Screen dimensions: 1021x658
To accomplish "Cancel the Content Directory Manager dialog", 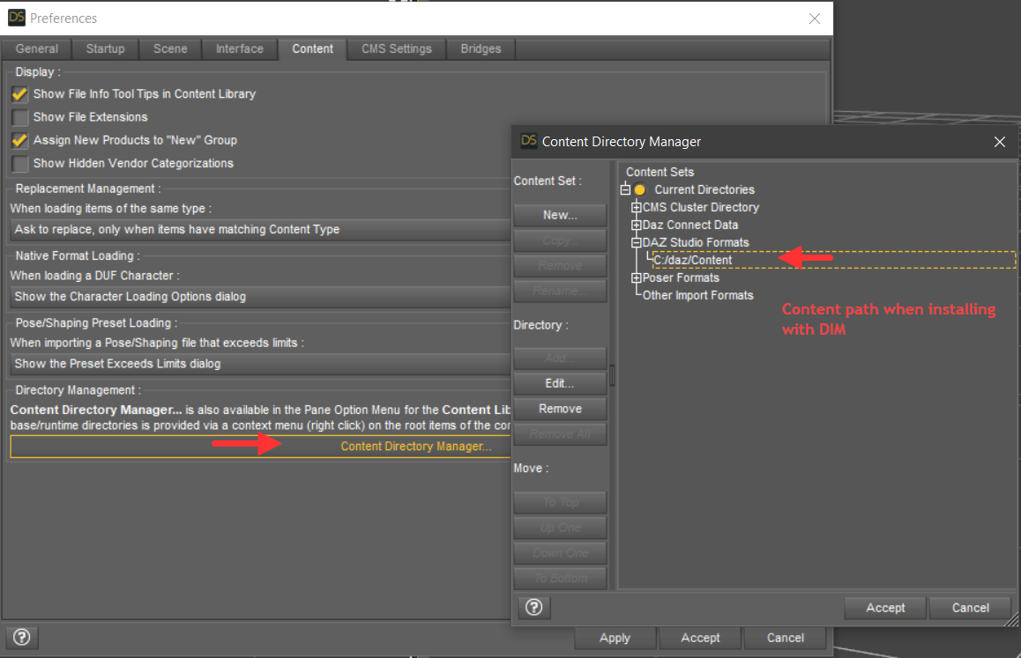I will (970, 607).
